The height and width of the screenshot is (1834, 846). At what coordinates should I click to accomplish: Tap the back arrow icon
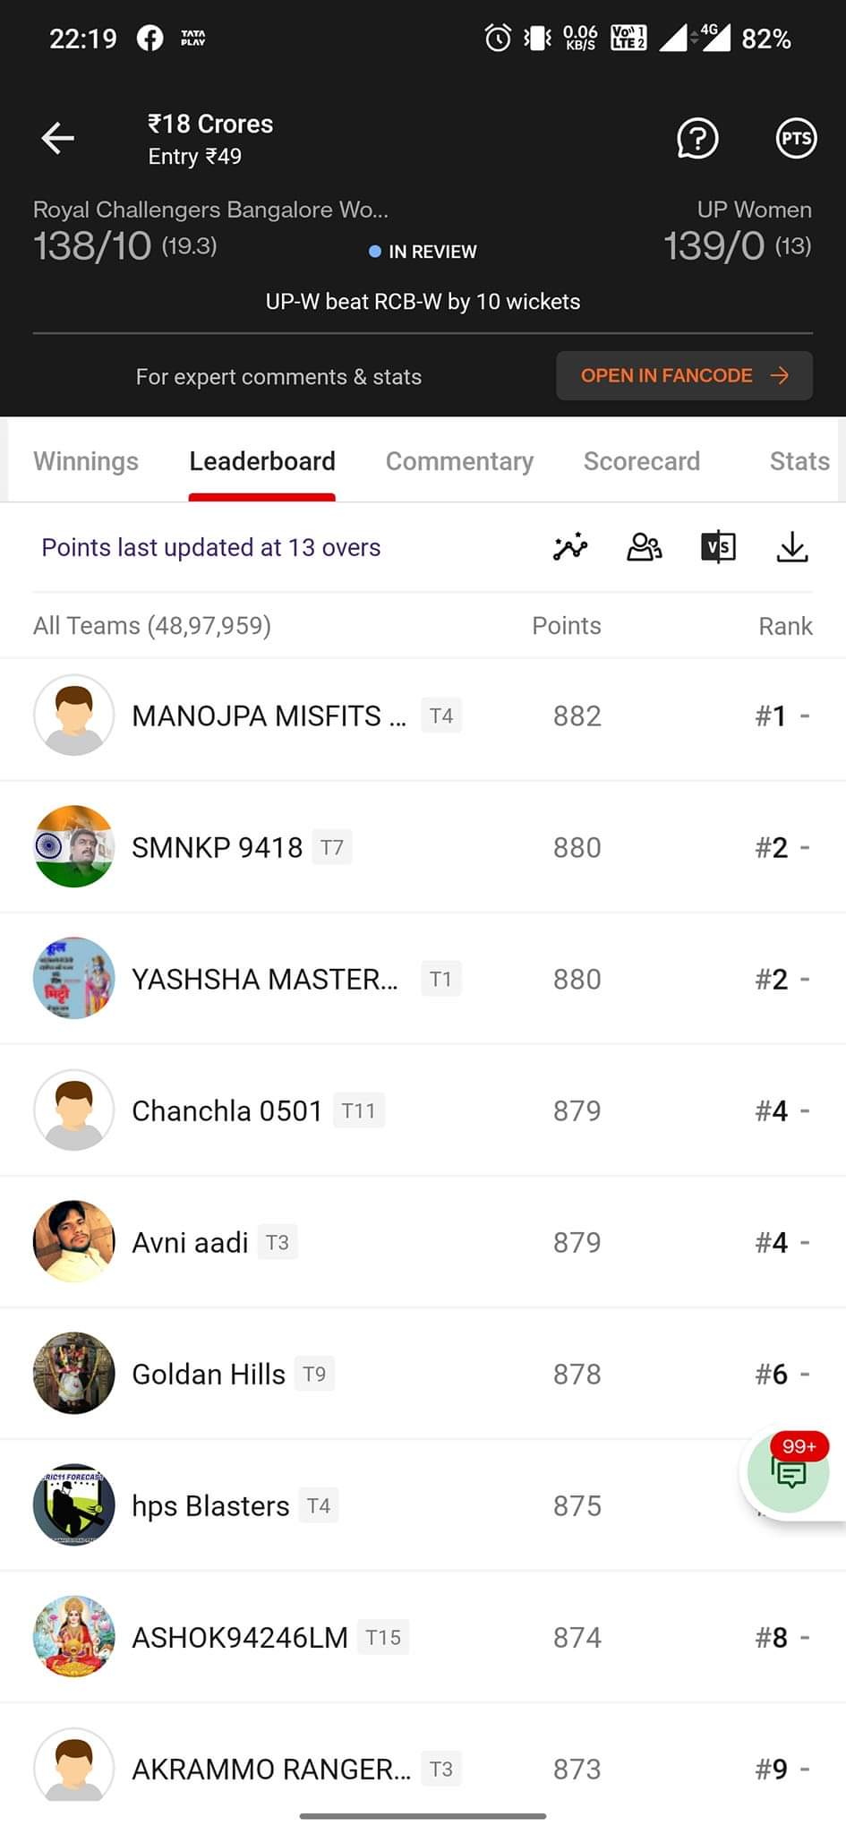point(58,138)
